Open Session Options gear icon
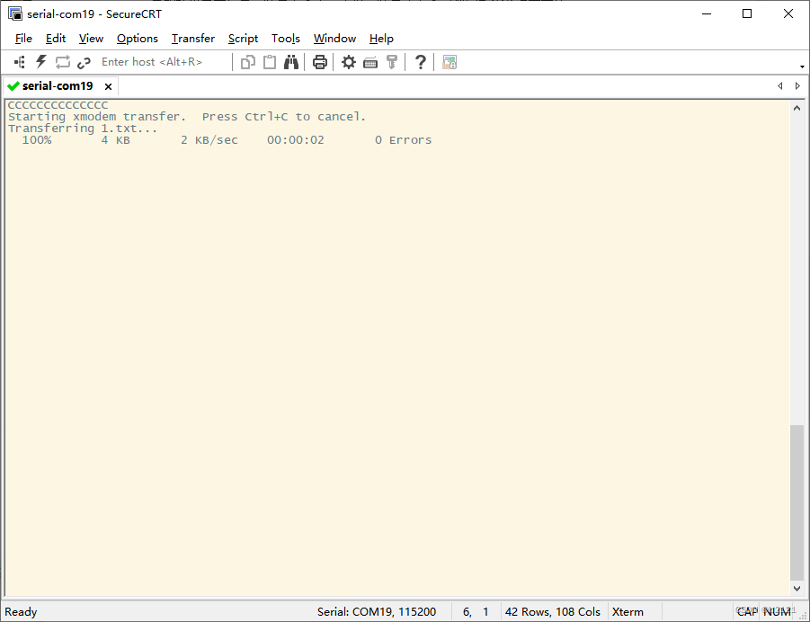Image resolution: width=810 pixels, height=622 pixels. (x=348, y=62)
